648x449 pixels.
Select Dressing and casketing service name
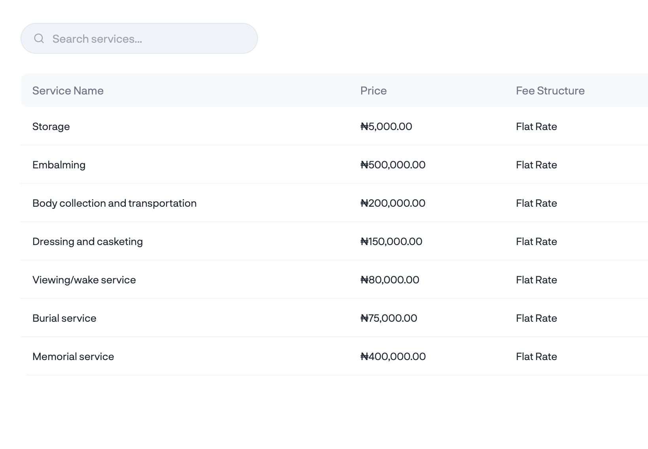[87, 241]
